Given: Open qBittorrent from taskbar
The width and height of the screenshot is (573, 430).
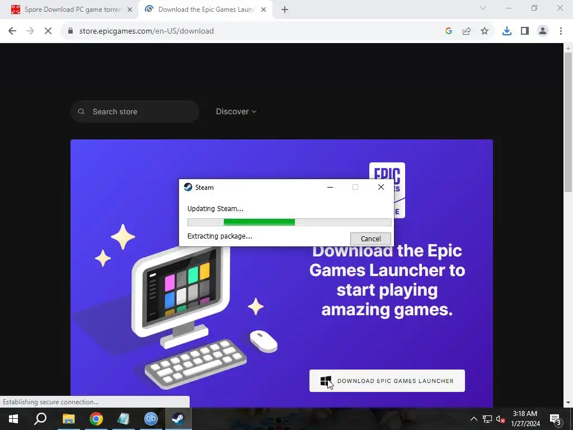Looking at the screenshot, I should (x=151, y=419).
